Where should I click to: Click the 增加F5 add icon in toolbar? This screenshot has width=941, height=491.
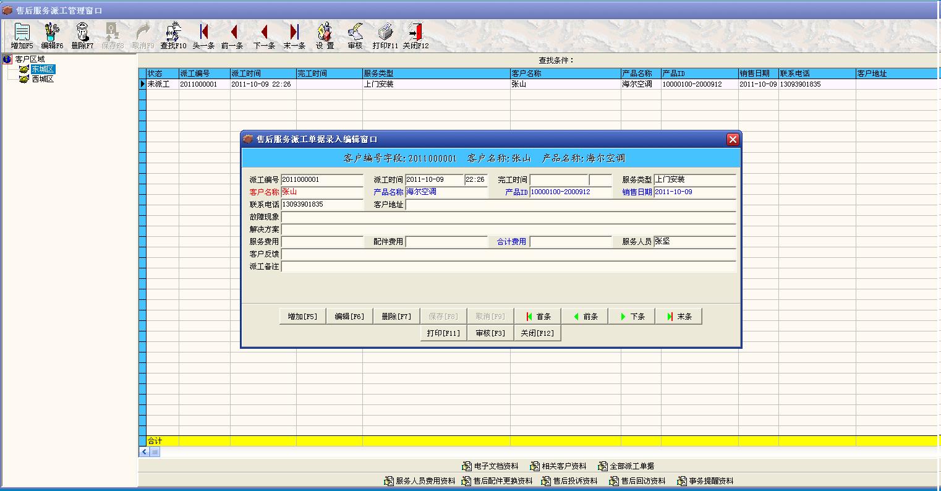pos(22,36)
